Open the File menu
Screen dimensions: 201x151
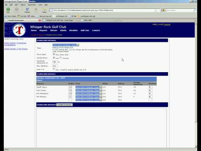(x=6, y=5)
